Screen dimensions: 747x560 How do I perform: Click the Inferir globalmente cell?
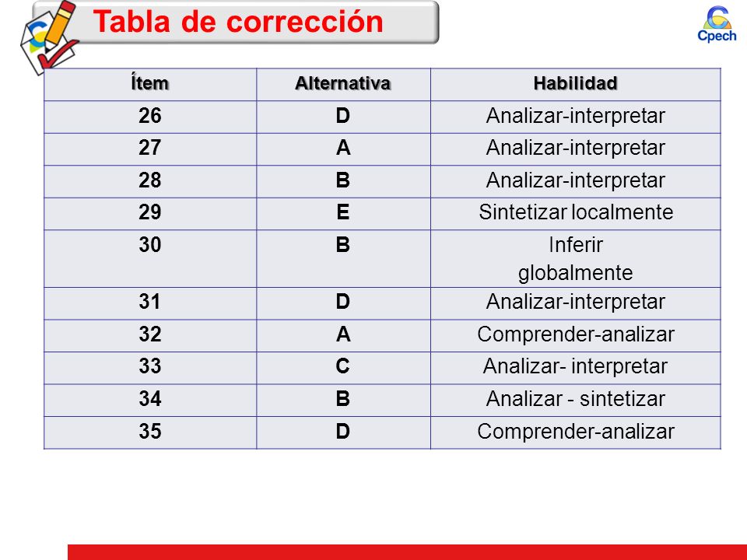point(576,258)
